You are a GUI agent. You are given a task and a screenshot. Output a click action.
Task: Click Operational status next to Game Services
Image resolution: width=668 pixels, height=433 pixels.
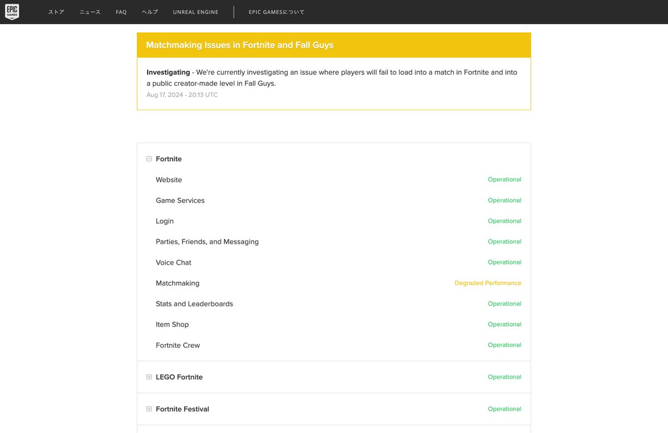coord(505,200)
